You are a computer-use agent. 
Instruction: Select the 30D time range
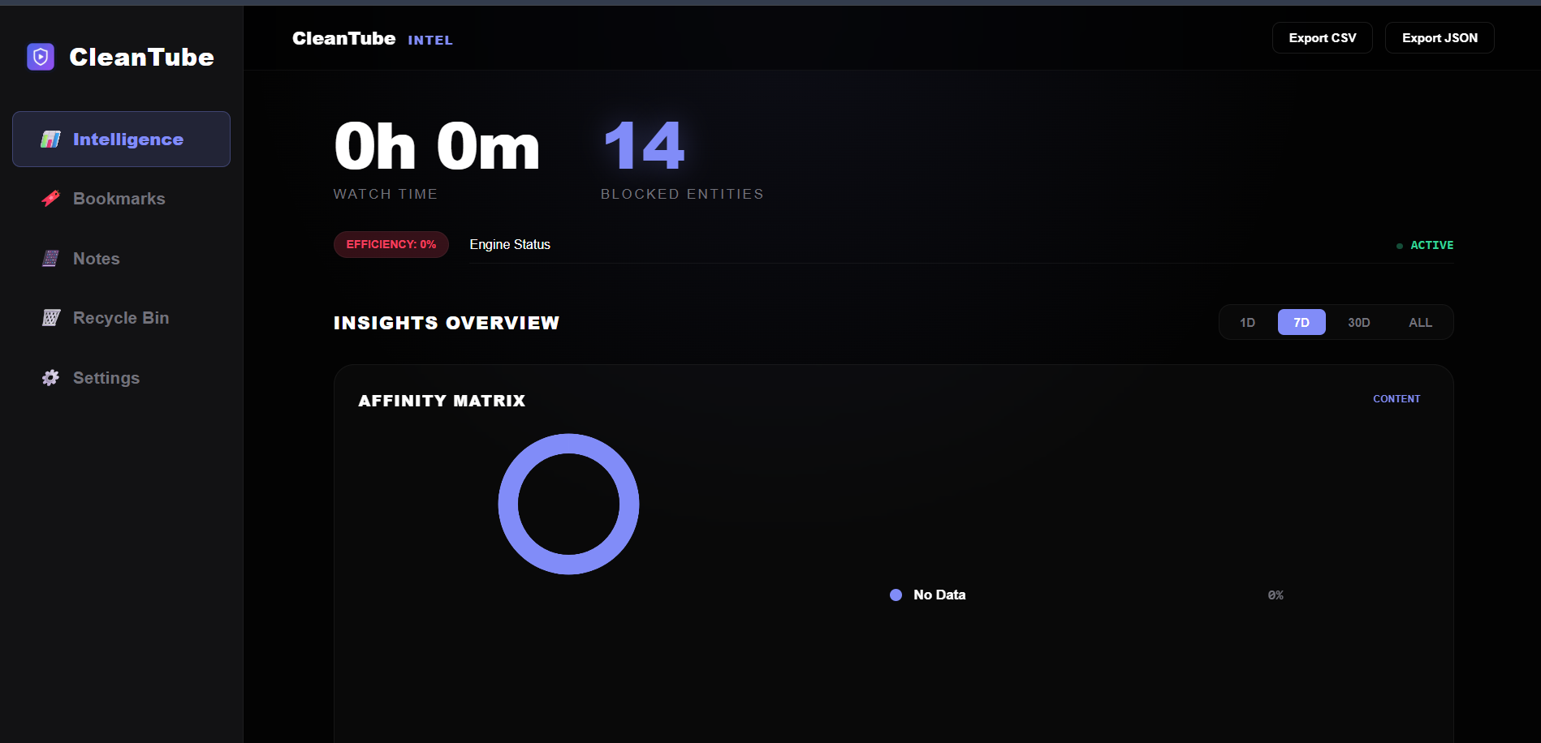click(x=1358, y=323)
